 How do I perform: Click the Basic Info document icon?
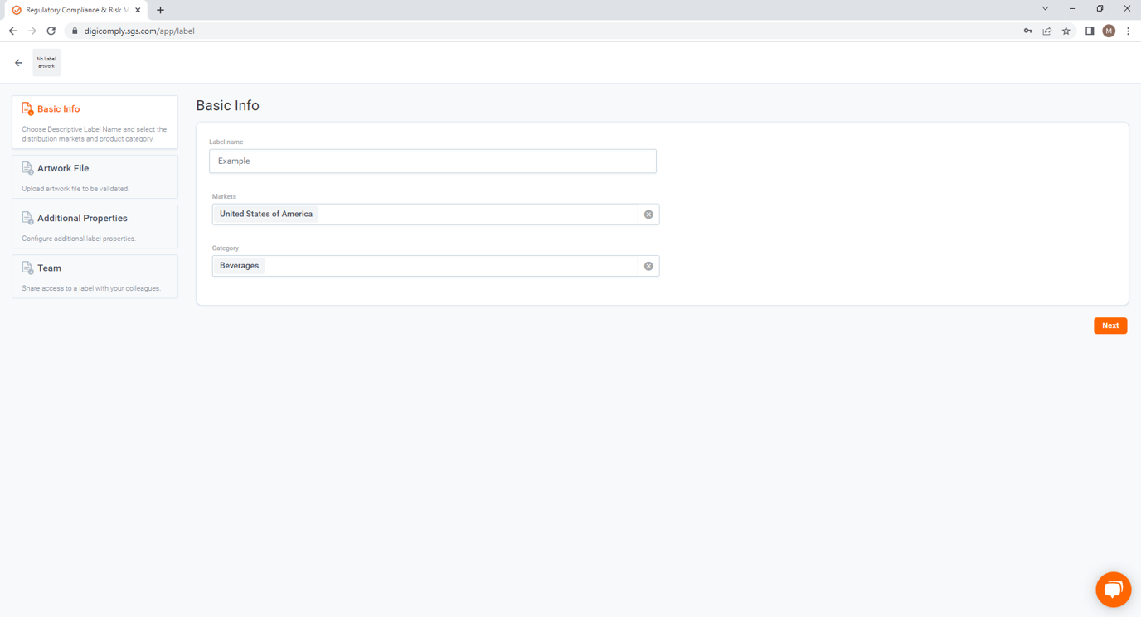[x=27, y=108]
